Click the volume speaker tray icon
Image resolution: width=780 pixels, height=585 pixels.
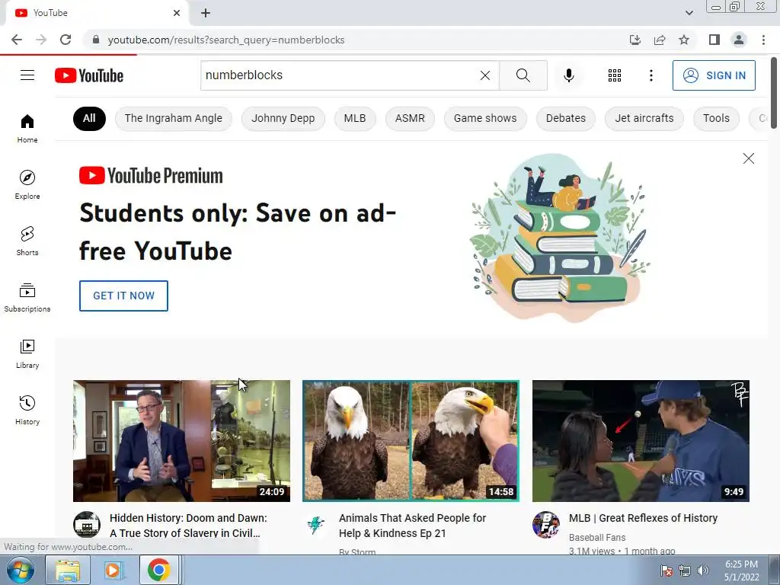pos(703,571)
